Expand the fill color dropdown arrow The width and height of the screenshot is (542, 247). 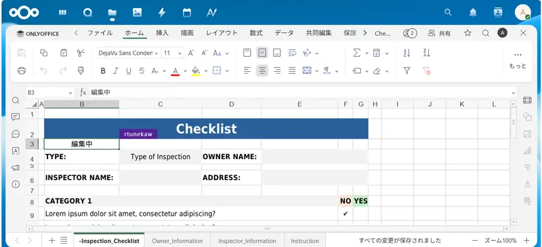pos(206,71)
